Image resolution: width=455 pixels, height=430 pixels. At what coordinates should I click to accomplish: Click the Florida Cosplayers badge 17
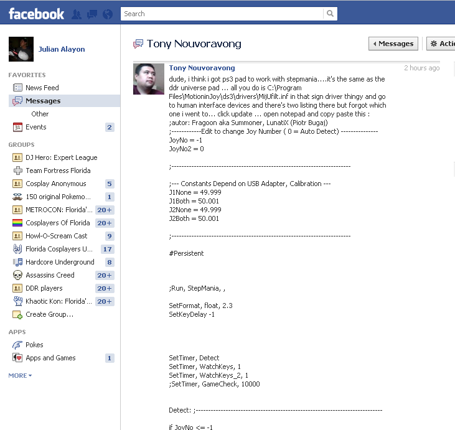coord(107,249)
